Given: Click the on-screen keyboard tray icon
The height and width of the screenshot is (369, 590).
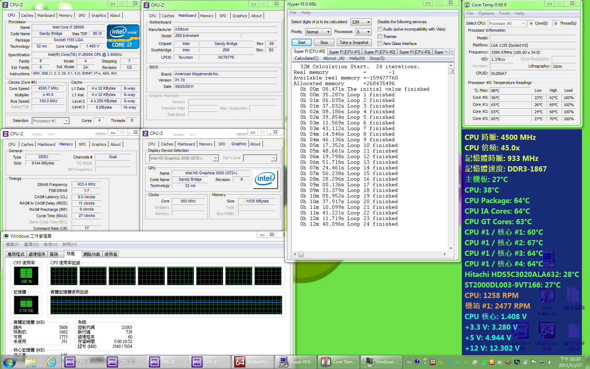Looking at the screenshot, I should pyautogui.click(x=409, y=362).
